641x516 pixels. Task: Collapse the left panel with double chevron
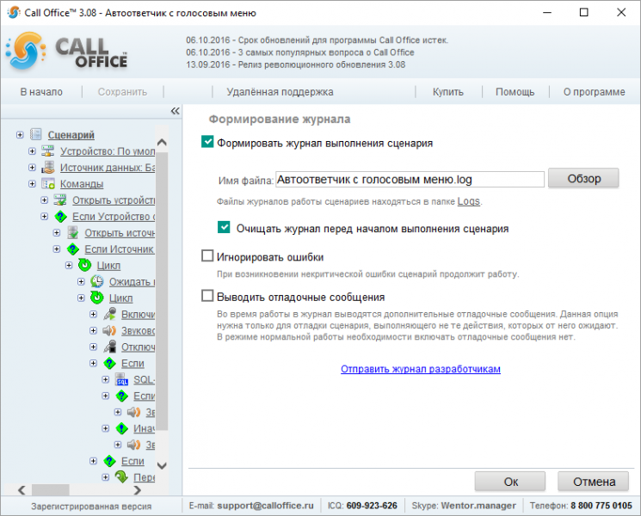click(x=175, y=111)
